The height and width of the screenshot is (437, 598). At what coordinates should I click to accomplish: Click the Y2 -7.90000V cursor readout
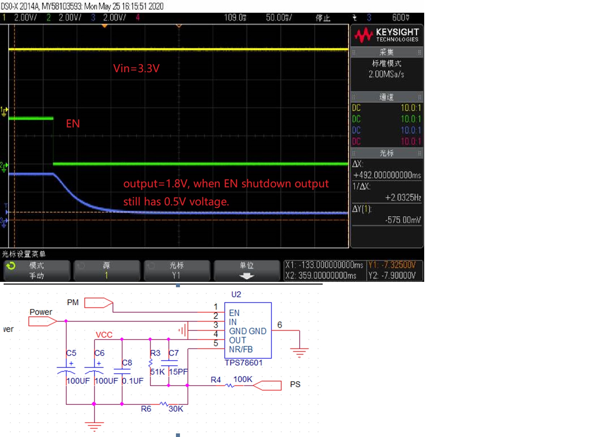tap(392, 276)
